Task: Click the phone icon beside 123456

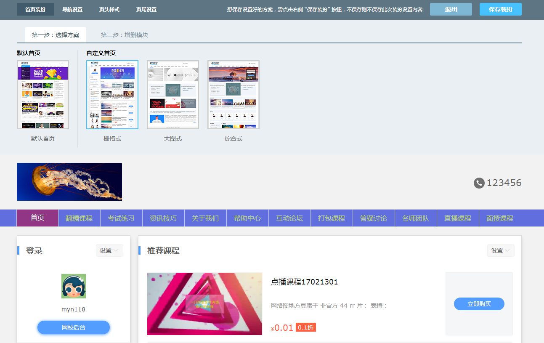Action: click(x=479, y=183)
